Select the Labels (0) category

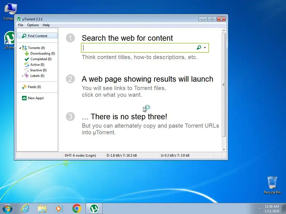tap(37, 76)
